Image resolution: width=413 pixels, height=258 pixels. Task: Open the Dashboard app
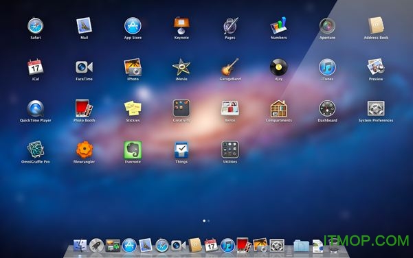click(x=327, y=108)
